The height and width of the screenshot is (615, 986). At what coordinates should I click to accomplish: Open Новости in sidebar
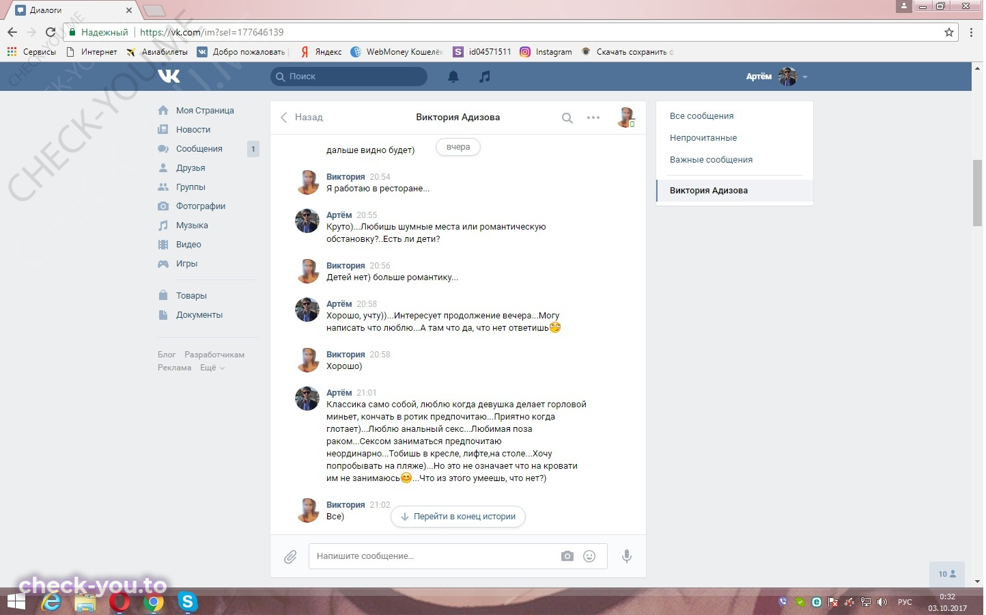coord(193,129)
